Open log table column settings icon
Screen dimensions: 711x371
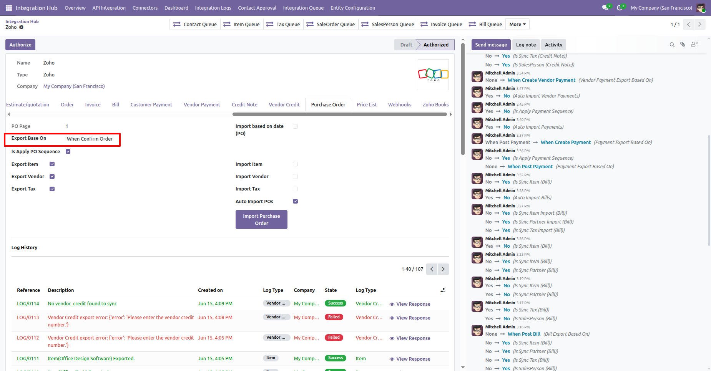[443, 290]
